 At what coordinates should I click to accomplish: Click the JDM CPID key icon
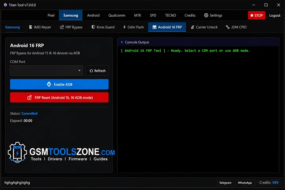228,27
